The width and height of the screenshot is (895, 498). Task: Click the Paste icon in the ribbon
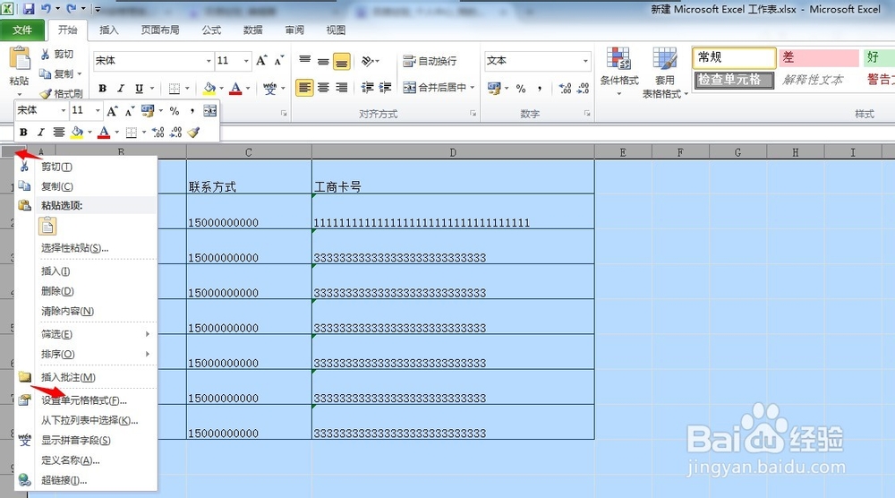point(19,60)
